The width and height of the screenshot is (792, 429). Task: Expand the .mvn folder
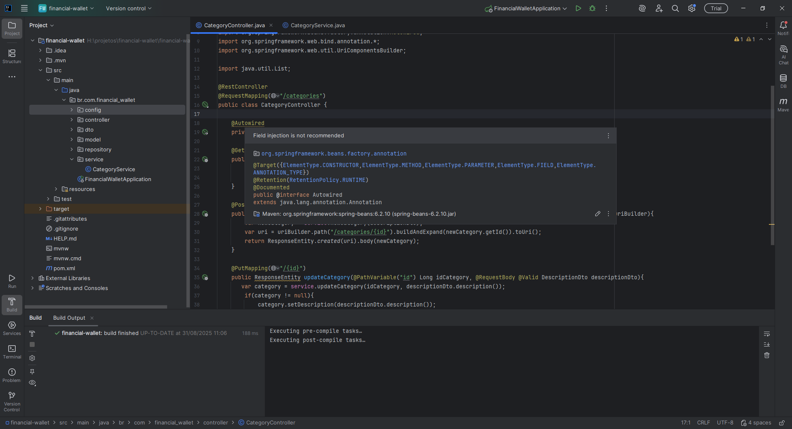pos(40,60)
